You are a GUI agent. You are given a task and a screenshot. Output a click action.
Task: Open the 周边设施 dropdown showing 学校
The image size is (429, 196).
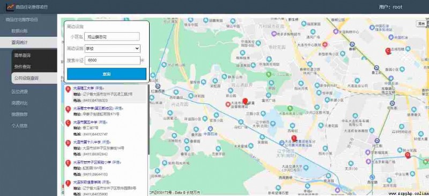pyautogui.click(x=113, y=49)
